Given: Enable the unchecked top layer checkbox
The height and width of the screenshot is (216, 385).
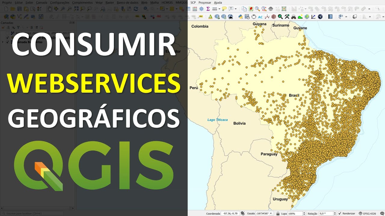Looking at the screenshot, I should tap(7, 33).
